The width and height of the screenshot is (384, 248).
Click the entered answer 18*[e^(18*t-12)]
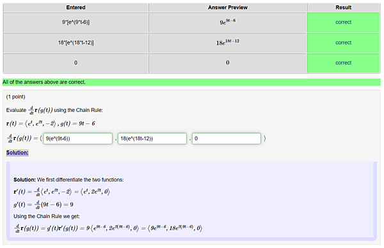[x=76, y=43]
